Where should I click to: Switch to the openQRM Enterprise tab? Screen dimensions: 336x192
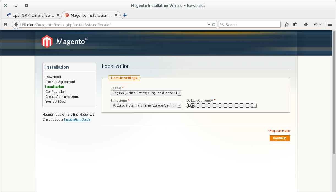tap(33, 15)
